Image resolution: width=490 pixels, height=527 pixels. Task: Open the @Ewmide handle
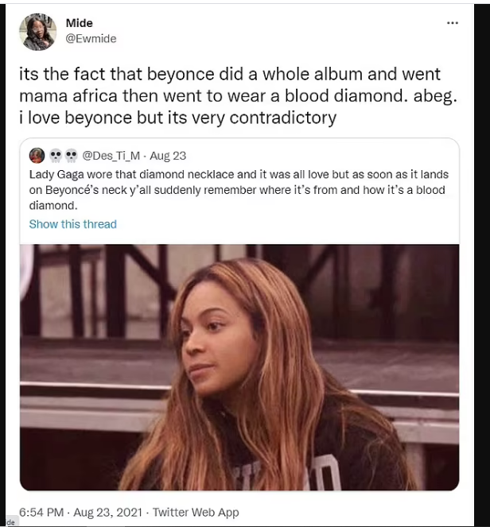coord(91,39)
